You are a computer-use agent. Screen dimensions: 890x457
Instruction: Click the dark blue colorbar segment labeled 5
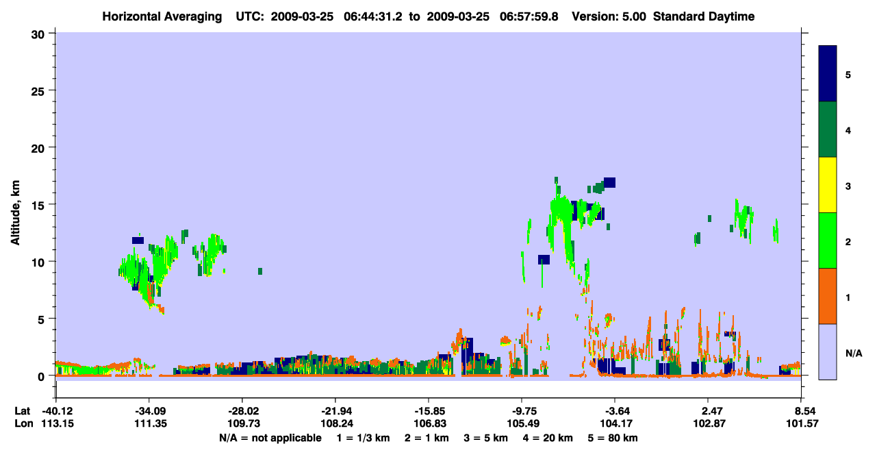click(x=828, y=73)
